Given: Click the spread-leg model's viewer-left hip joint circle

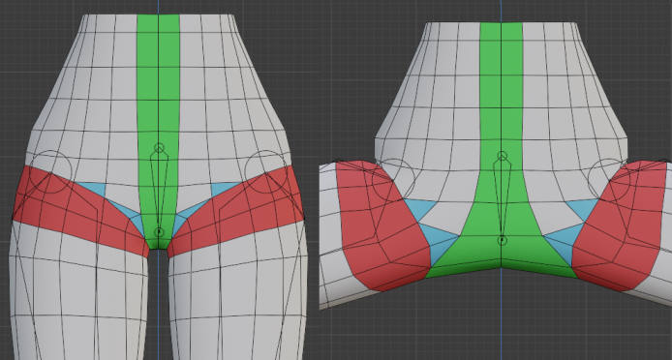Looking at the screenshot, I should pyautogui.click(x=393, y=180).
